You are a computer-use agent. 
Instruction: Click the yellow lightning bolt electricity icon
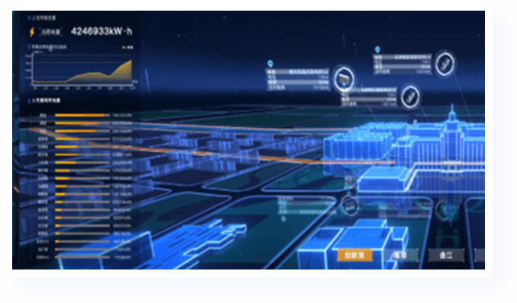(x=32, y=32)
